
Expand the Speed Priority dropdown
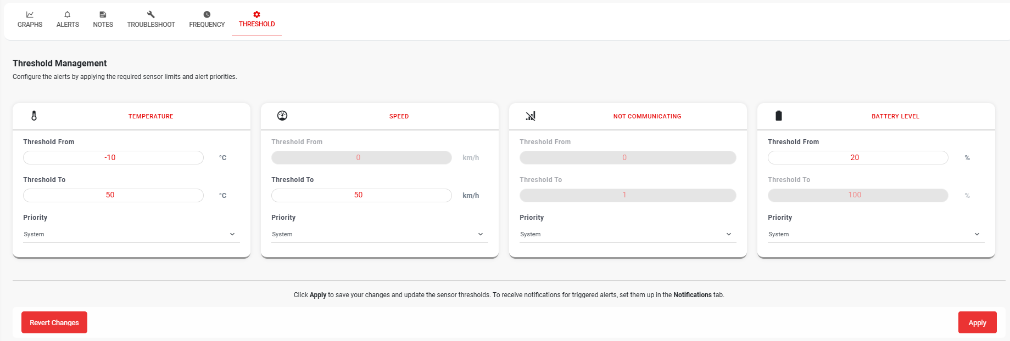[x=380, y=234]
